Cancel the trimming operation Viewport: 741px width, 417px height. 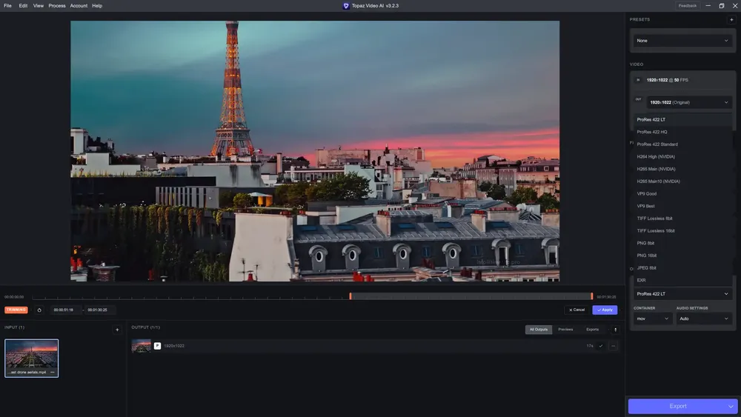tap(576, 310)
